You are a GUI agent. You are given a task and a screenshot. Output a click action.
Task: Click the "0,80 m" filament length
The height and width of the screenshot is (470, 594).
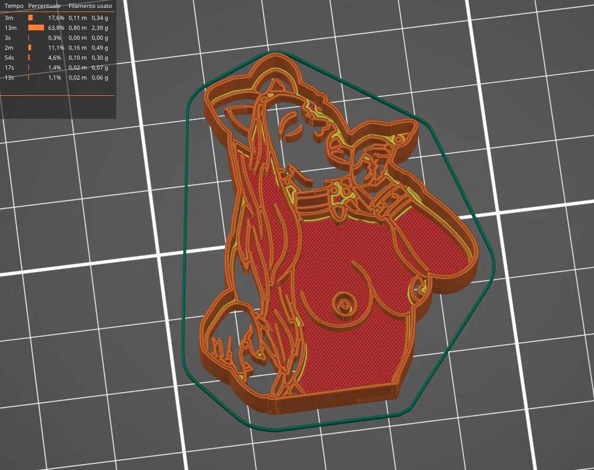78,28
